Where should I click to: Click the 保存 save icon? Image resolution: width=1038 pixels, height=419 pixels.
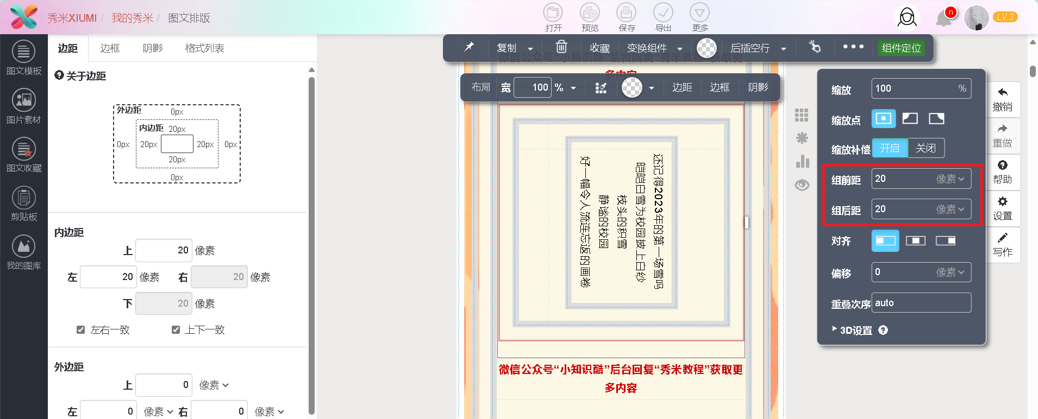click(x=627, y=13)
